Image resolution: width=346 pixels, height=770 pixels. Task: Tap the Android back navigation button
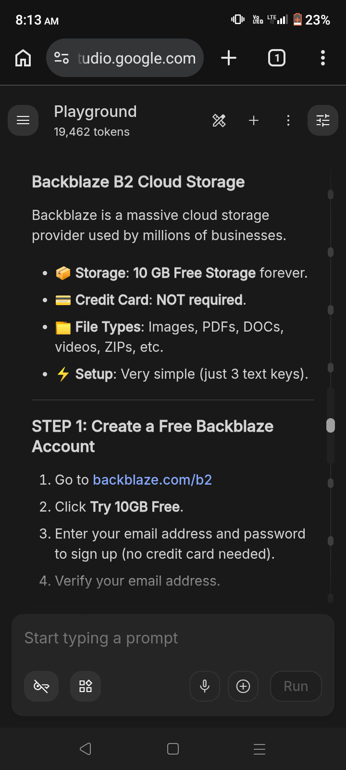click(86, 749)
